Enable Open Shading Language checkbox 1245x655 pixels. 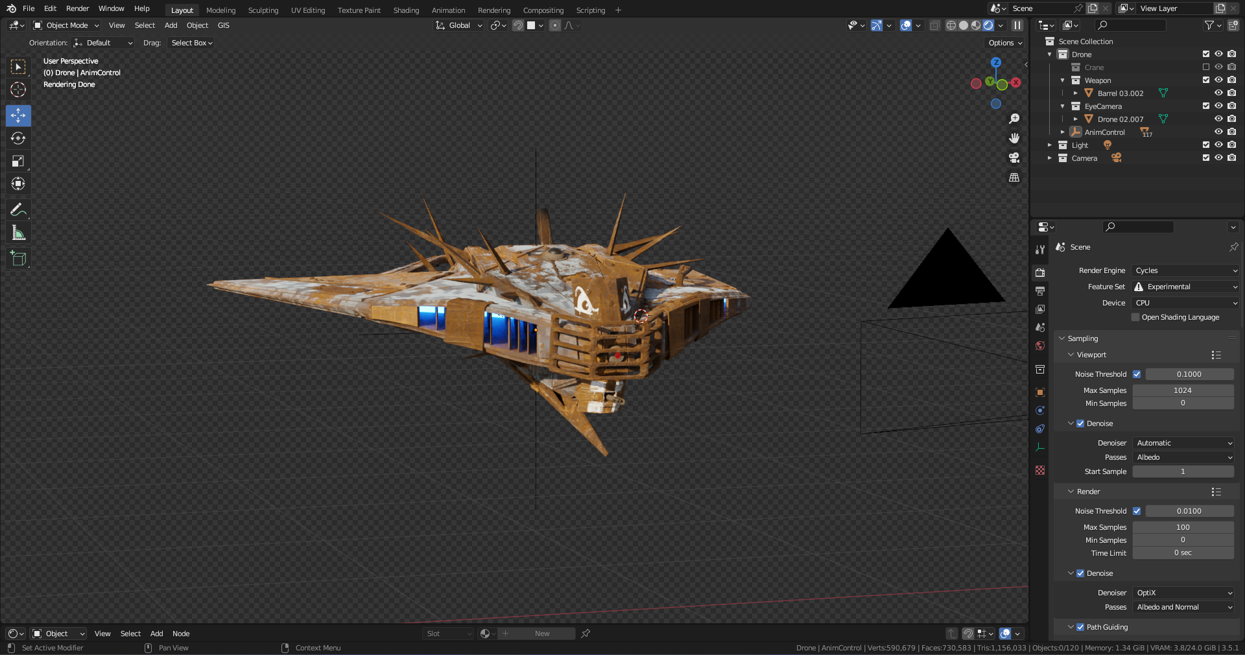tap(1135, 317)
